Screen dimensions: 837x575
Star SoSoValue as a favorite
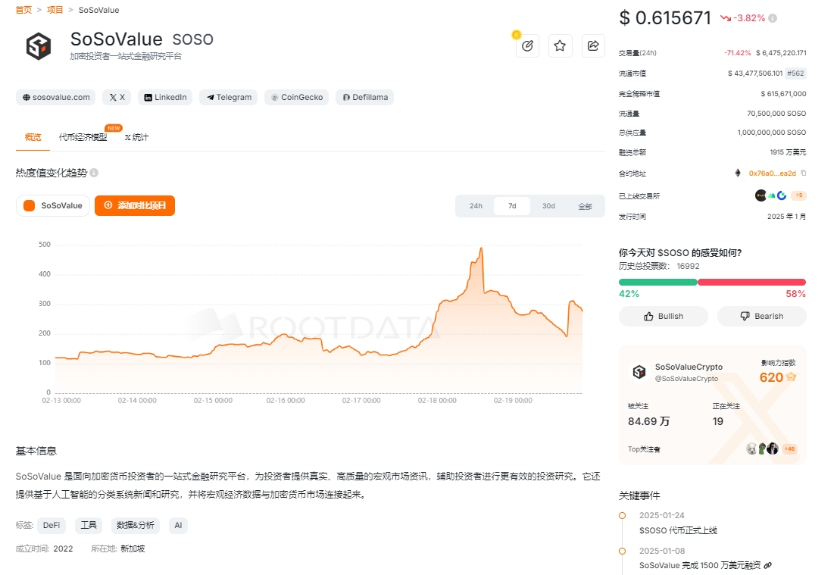(x=560, y=46)
